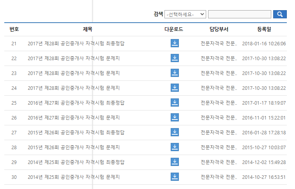Open row 21 title 2017년 제28회 최종정답
Screen dimensions: 295x189
click(76, 43)
